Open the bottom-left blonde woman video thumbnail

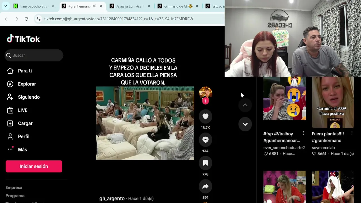pyautogui.click(x=284, y=187)
